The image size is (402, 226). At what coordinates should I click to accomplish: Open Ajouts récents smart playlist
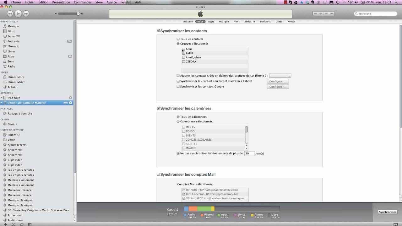pos(17,145)
